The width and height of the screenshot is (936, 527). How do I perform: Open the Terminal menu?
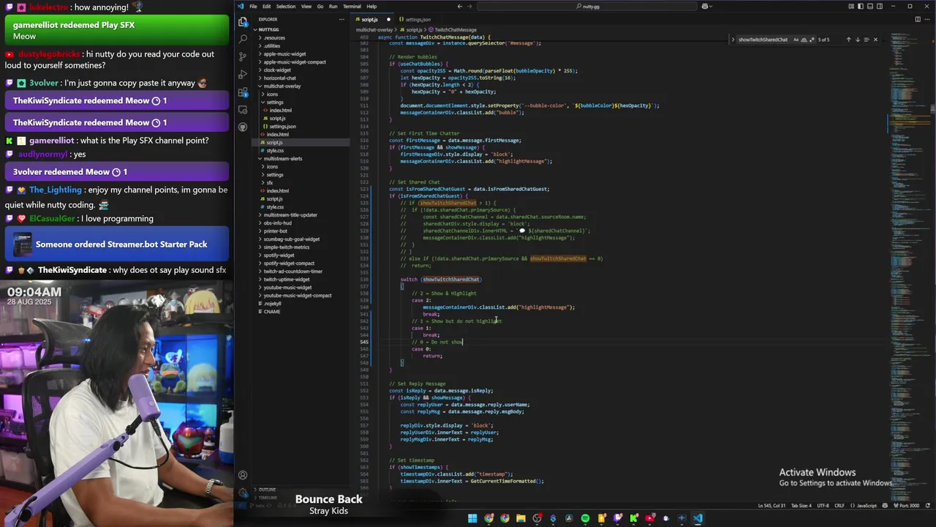tap(352, 6)
